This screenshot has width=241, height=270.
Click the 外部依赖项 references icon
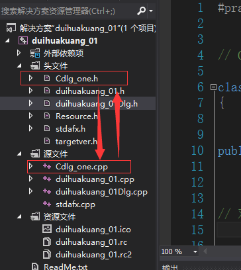pyautogui.click(x=35, y=54)
